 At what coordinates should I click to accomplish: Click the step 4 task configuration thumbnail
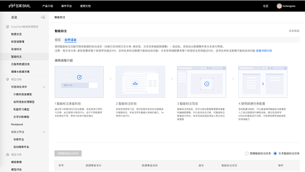coord(263,82)
